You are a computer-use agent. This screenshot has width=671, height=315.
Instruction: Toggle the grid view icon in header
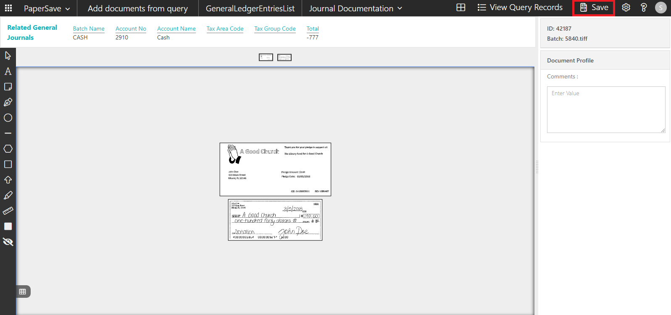(460, 8)
